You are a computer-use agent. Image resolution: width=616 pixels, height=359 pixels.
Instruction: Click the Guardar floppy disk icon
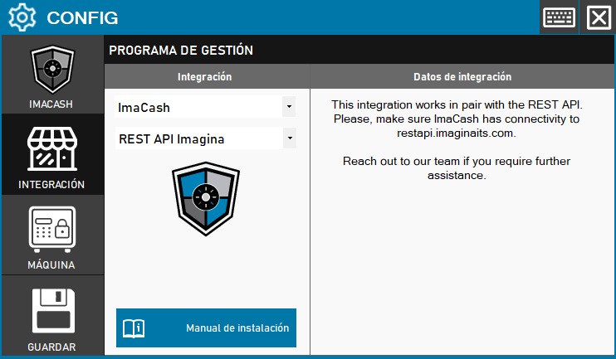[x=52, y=308]
